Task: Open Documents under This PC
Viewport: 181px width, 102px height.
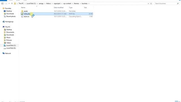Action: [10, 32]
